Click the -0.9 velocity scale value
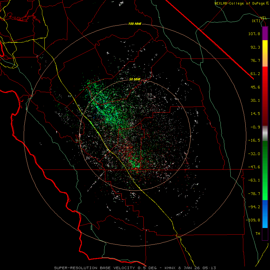Viewport: 270px width, 270px height. (x=255, y=127)
